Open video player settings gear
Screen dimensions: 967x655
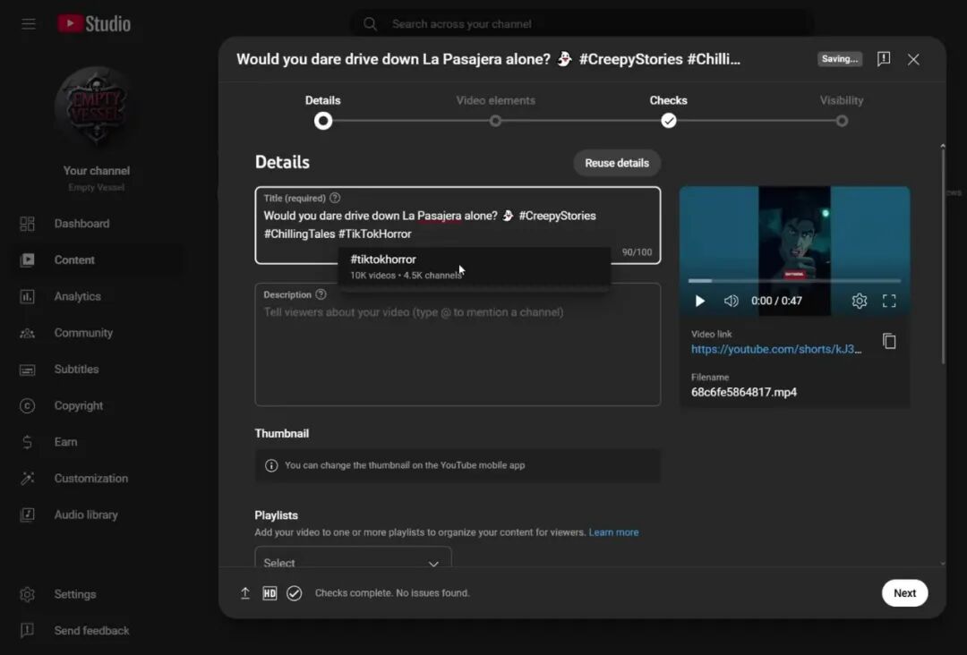pos(859,302)
